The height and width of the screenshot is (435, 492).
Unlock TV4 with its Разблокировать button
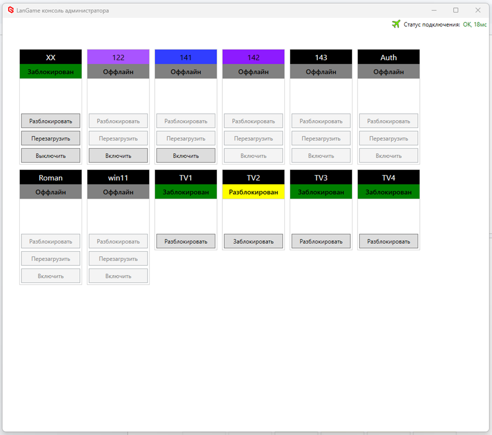(x=388, y=241)
